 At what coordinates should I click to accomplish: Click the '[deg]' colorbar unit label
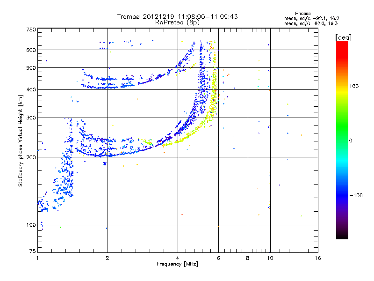[x=343, y=37]
